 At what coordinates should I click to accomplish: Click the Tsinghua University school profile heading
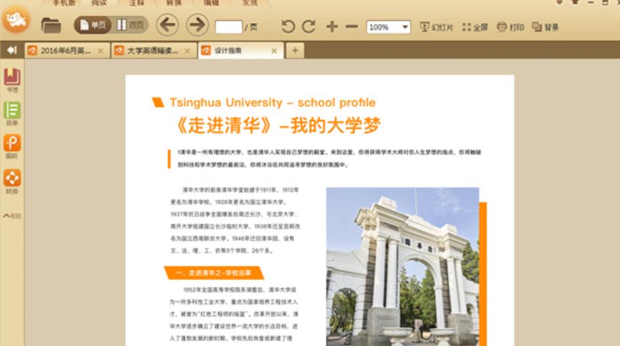click(272, 102)
